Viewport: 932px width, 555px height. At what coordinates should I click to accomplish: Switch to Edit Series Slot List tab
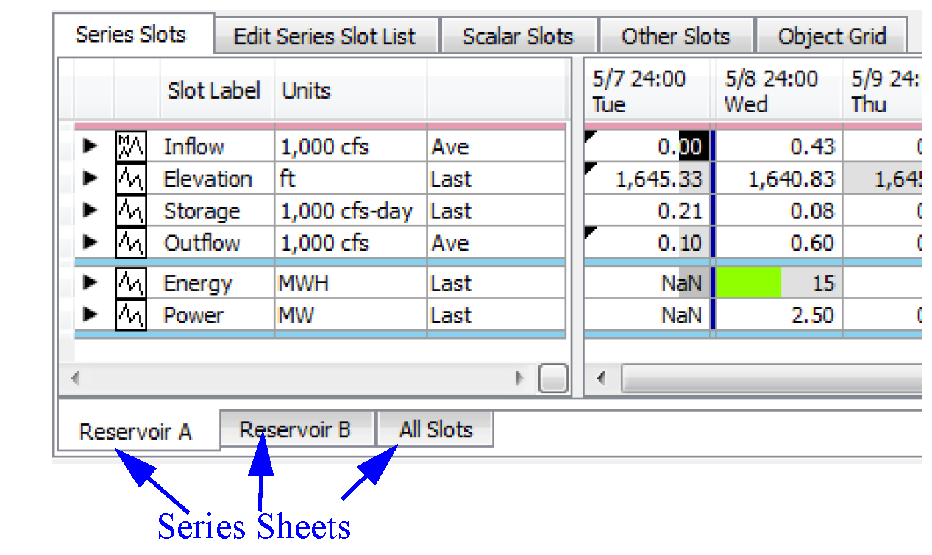pos(324,36)
